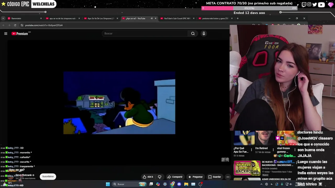Save the video with the Guardar button

[215, 177]
